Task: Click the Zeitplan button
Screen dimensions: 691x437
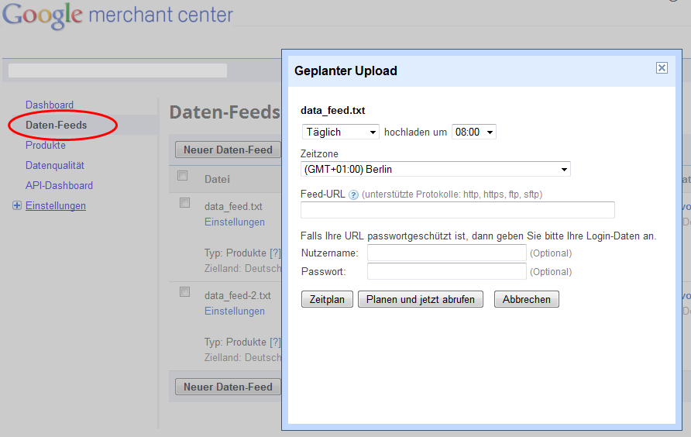Action: tap(327, 299)
